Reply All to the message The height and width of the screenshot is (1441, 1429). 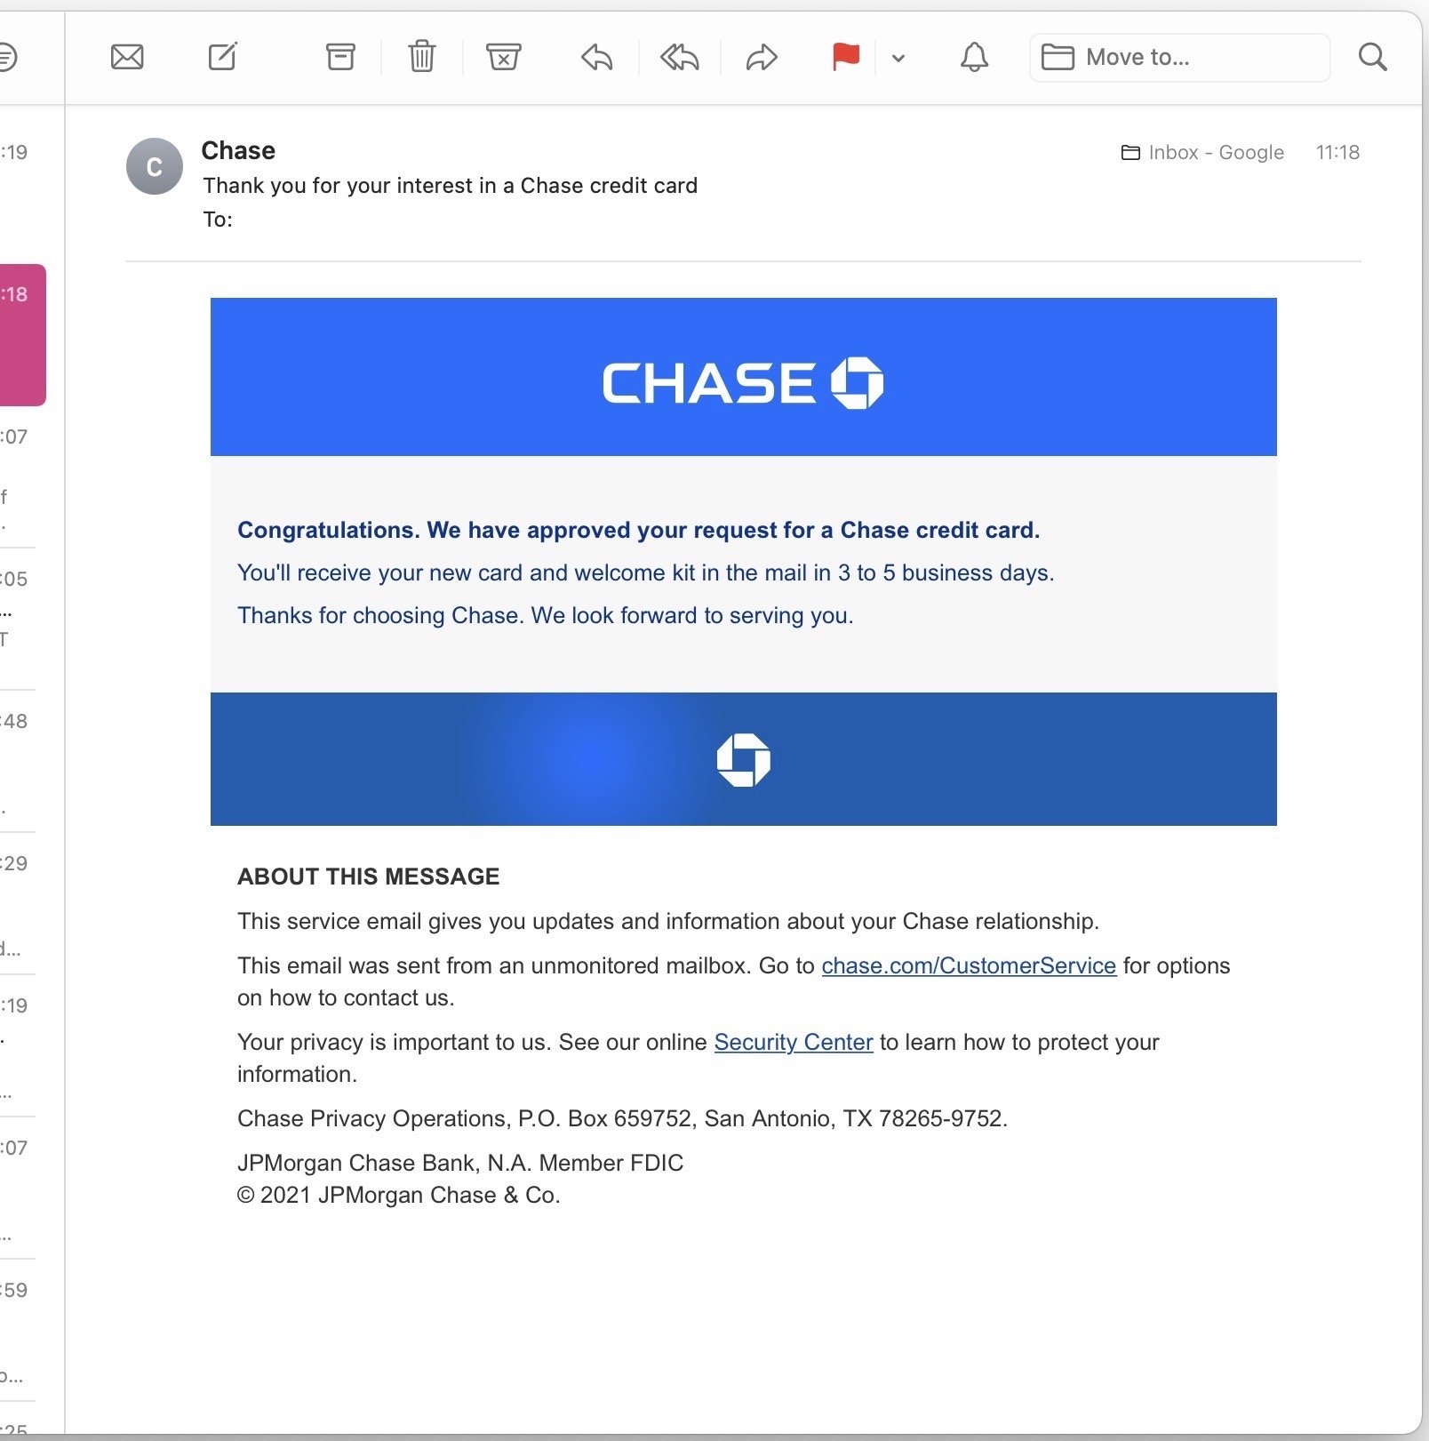coord(680,58)
